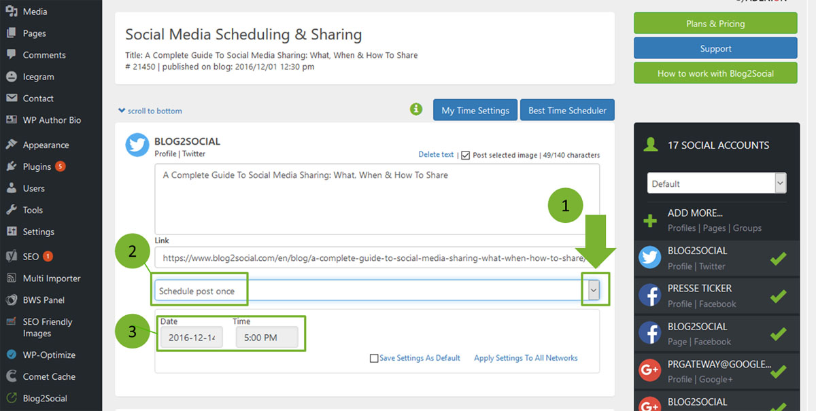Click the Appearance paintbrush icon
Screen dimensions: 816x411
coord(11,145)
